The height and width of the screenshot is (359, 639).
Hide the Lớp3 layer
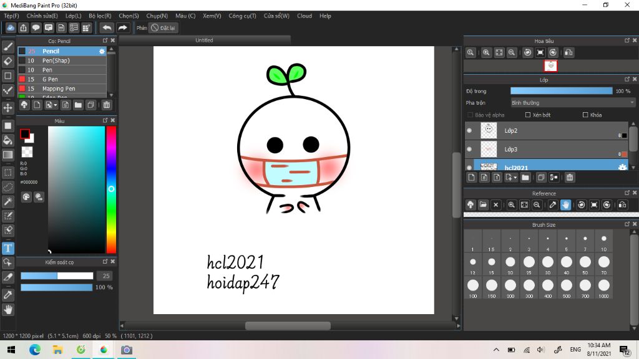pos(469,150)
